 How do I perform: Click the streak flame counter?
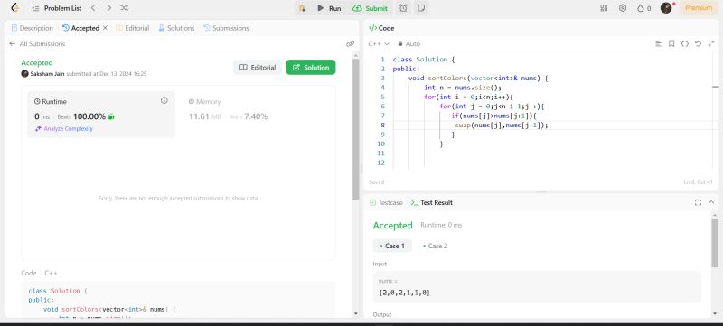pos(644,8)
